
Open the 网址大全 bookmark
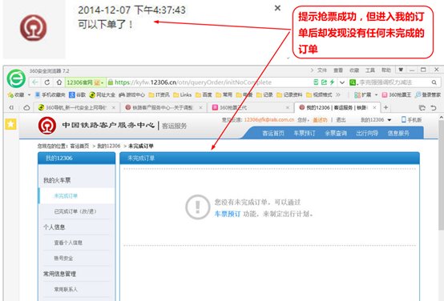102,94
